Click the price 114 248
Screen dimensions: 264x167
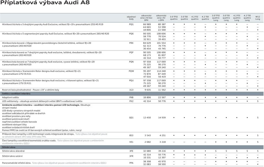coord(161,71)
